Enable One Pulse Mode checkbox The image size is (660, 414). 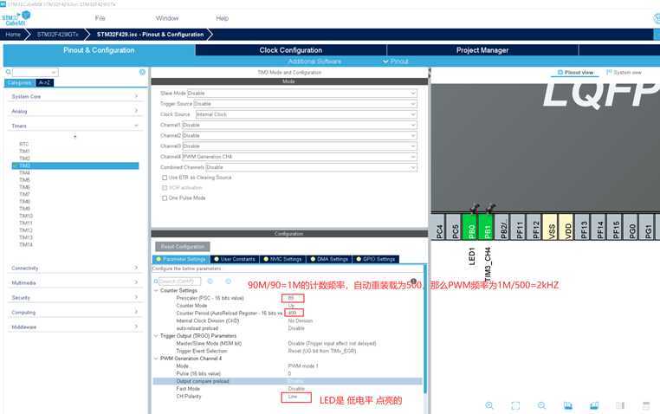click(165, 197)
